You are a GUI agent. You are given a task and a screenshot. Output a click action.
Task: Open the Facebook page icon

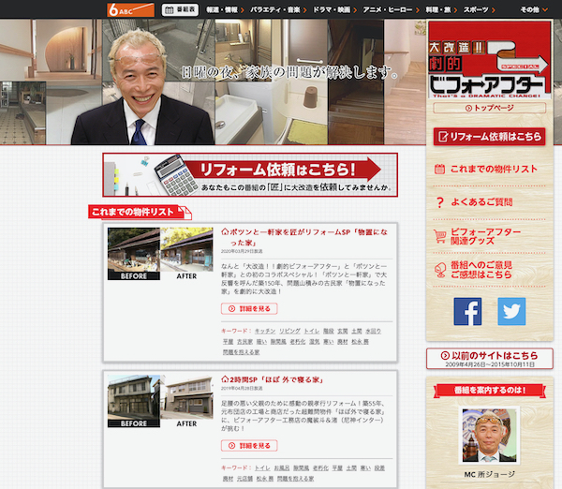coord(467,311)
